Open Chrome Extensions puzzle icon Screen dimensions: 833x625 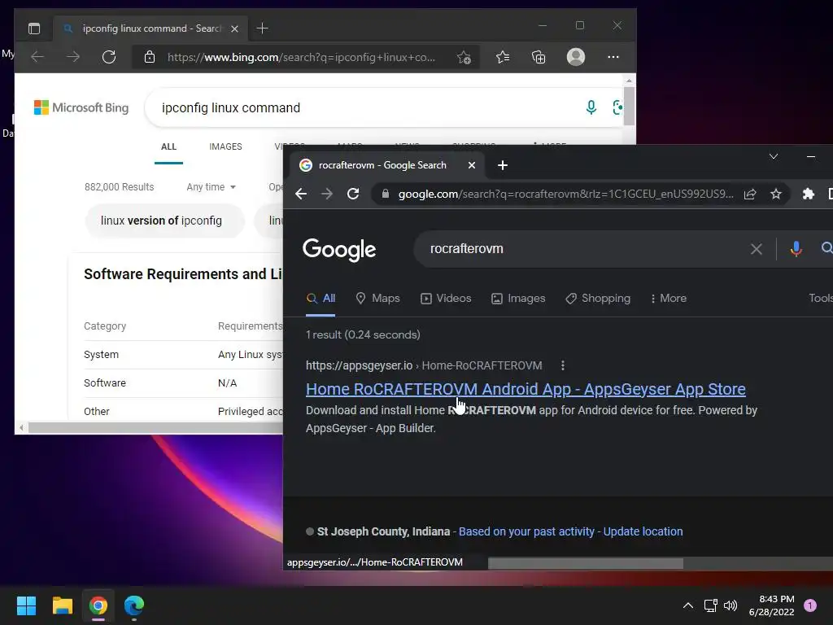point(809,194)
